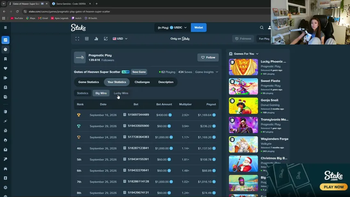This screenshot has height=197, width=350.
Task: Switch to the Lucky Wins sub-tab
Action: (121, 93)
